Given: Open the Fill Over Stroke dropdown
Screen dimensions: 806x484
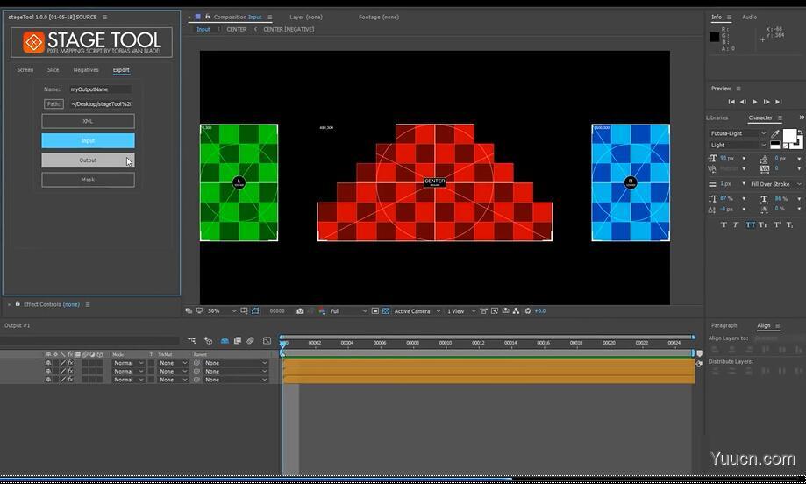Looking at the screenshot, I should pos(775,184).
